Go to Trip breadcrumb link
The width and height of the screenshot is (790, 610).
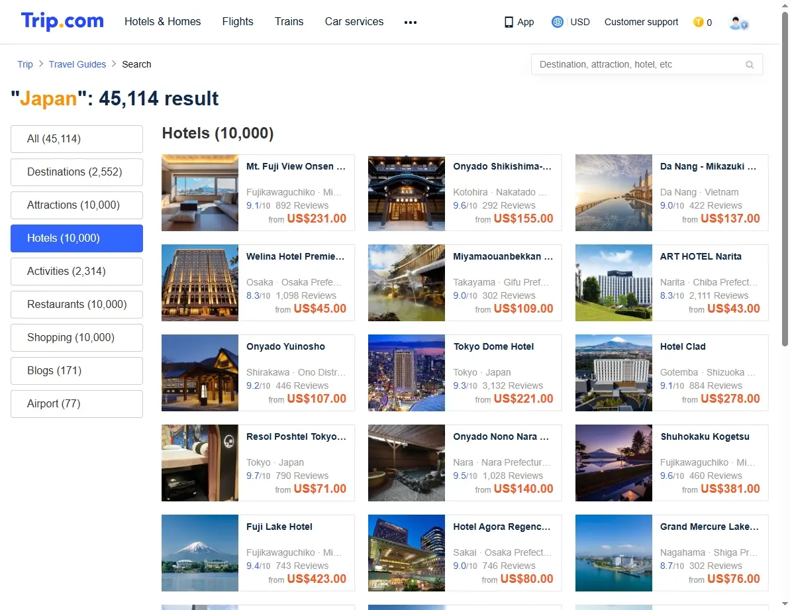tap(25, 64)
